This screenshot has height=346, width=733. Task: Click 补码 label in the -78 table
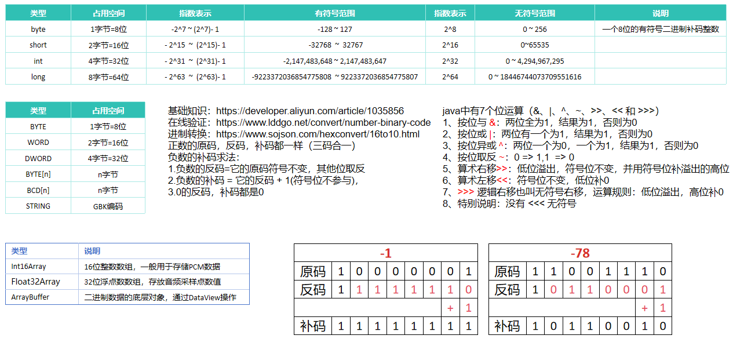tap(508, 326)
